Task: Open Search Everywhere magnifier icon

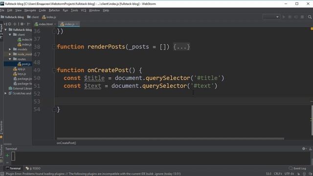Action: click(x=310, y=17)
